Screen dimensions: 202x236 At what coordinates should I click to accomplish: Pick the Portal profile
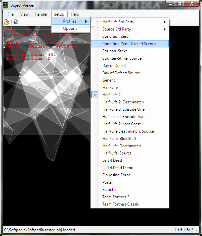click(130, 182)
